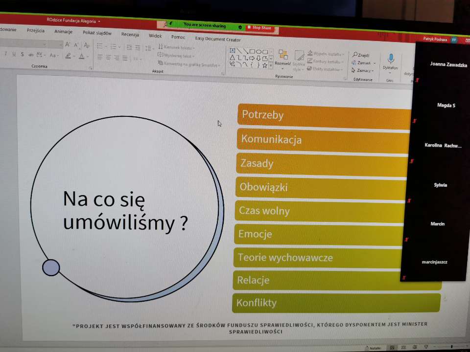Open Wyrównaj tekst dropdown
Screen dimensions: 470x352
176,56
